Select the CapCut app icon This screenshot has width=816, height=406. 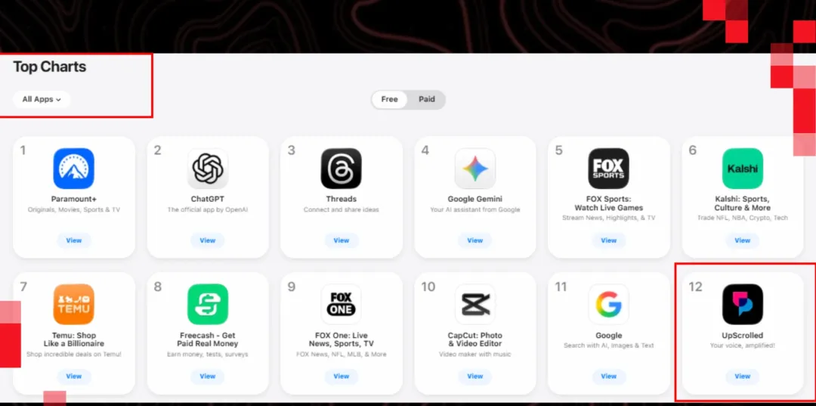(x=475, y=305)
